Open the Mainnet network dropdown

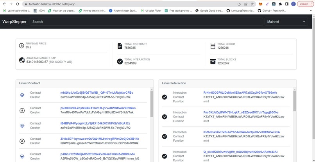coord(286,22)
